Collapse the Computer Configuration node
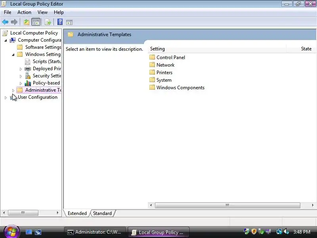Image resolution: width=317 pixels, height=238 pixels. pyautogui.click(x=6, y=40)
